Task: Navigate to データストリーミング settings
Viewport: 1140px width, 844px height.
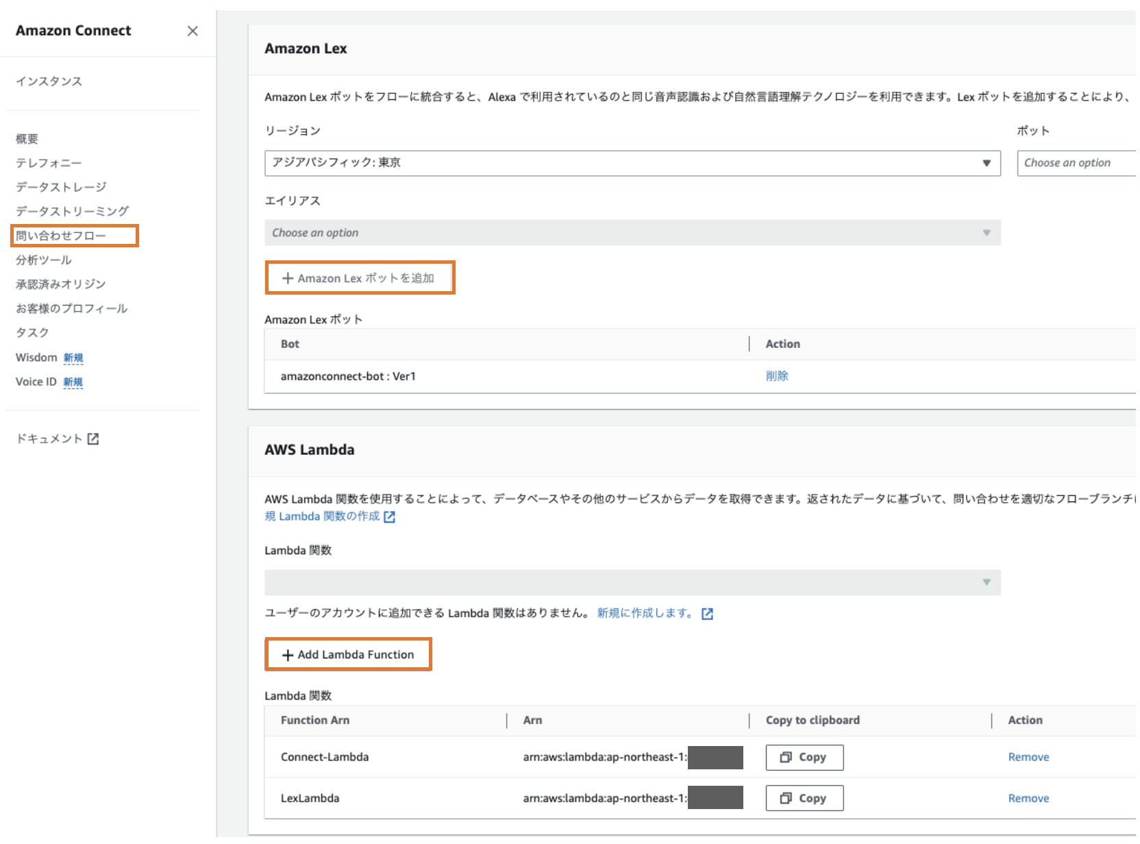Action: [71, 210]
